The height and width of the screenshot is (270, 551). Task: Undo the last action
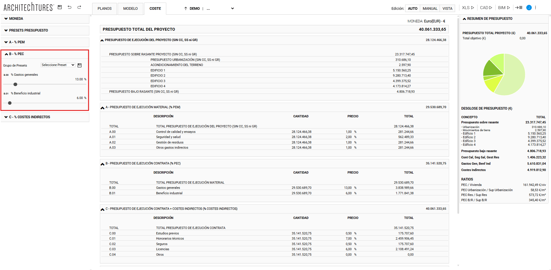(69, 7)
